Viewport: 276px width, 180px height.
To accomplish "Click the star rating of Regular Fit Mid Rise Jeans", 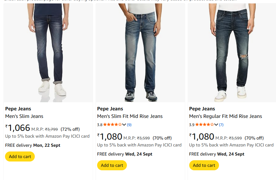I will [204, 124].
